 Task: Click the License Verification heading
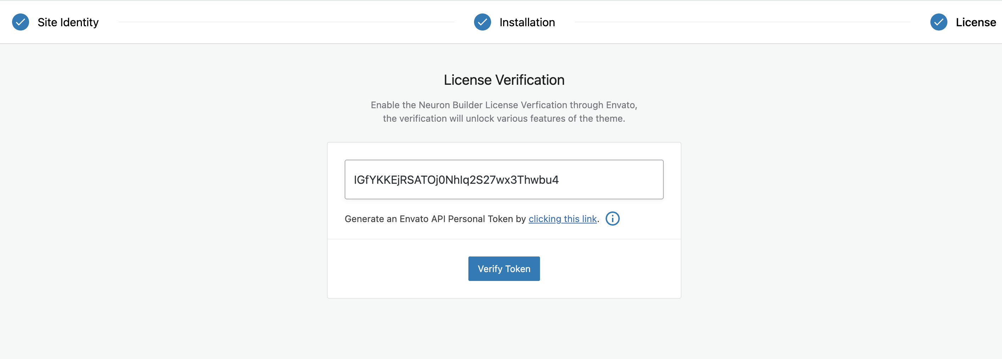(504, 80)
